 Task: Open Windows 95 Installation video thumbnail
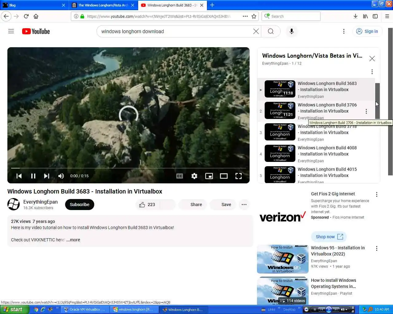(x=283, y=259)
